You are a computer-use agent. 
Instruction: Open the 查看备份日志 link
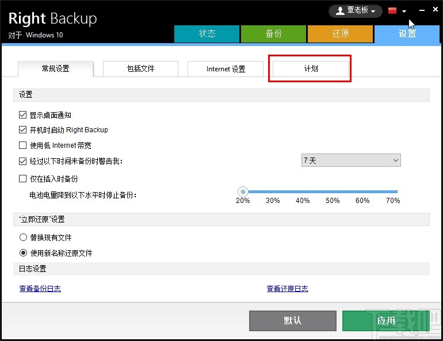40,289
